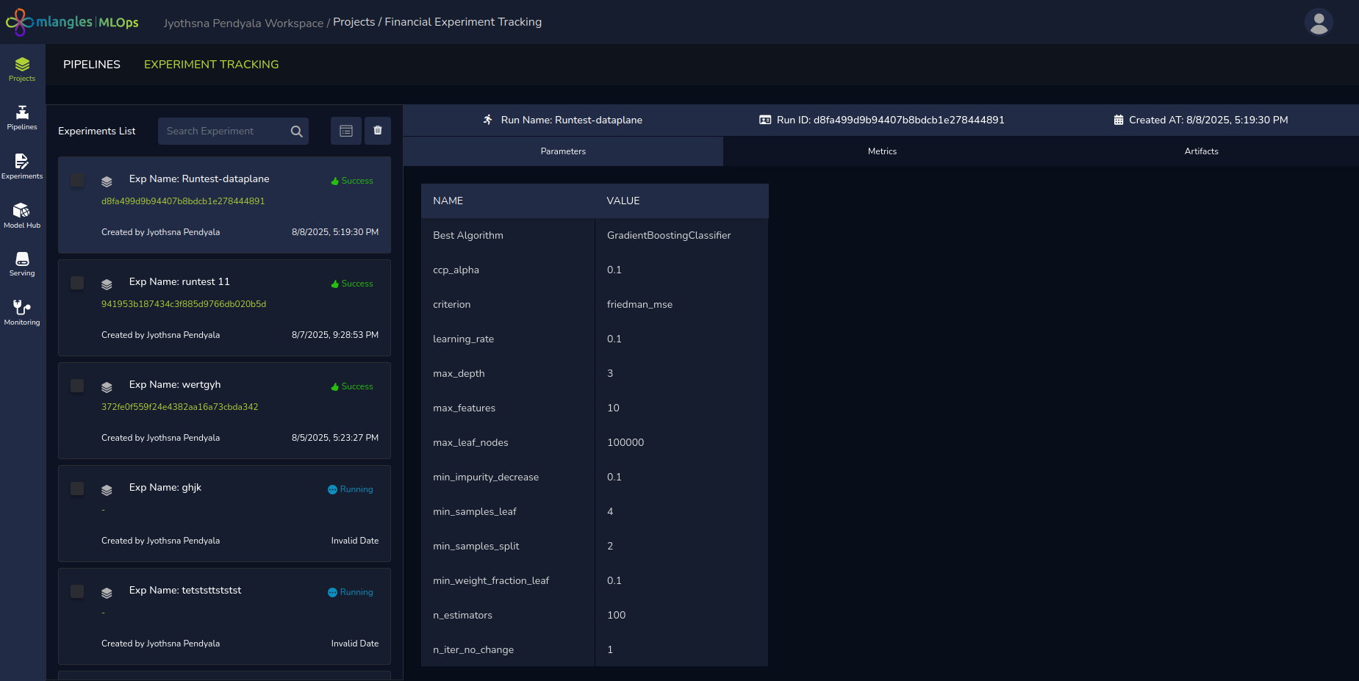Click the list view icon button
The height and width of the screenshot is (681, 1359).
point(346,131)
